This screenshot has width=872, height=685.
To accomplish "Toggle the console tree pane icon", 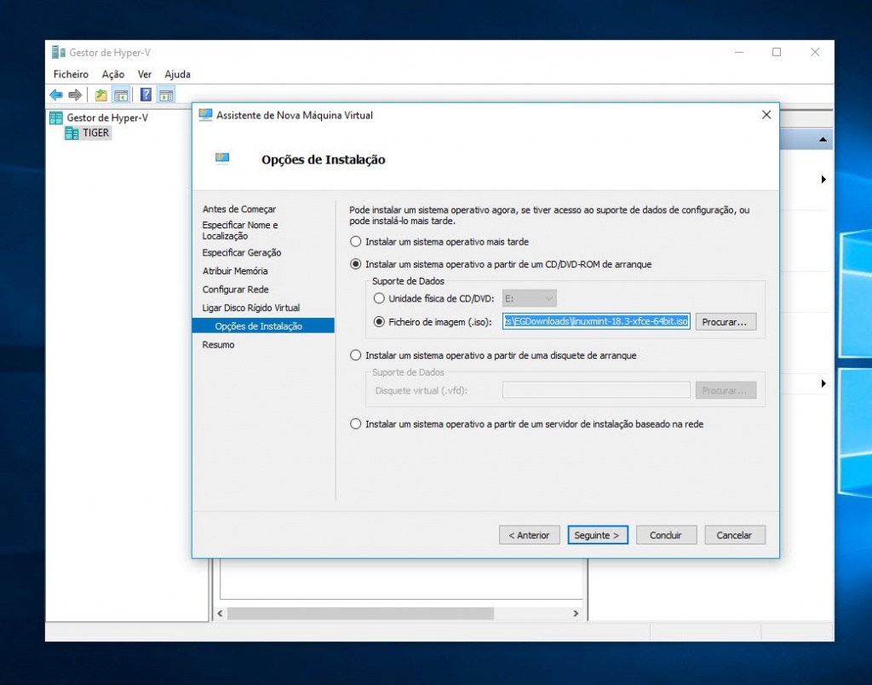I will [121, 95].
